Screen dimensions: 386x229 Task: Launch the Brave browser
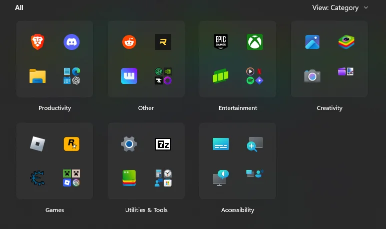coord(38,42)
